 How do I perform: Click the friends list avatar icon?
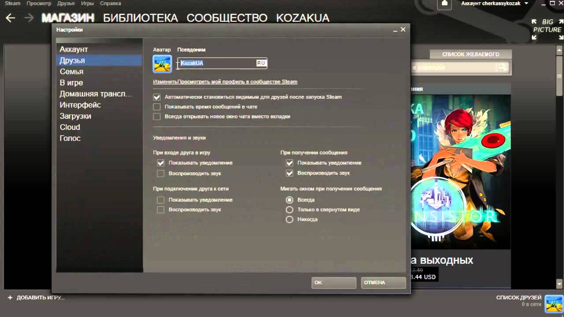click(x=554, y=304)
